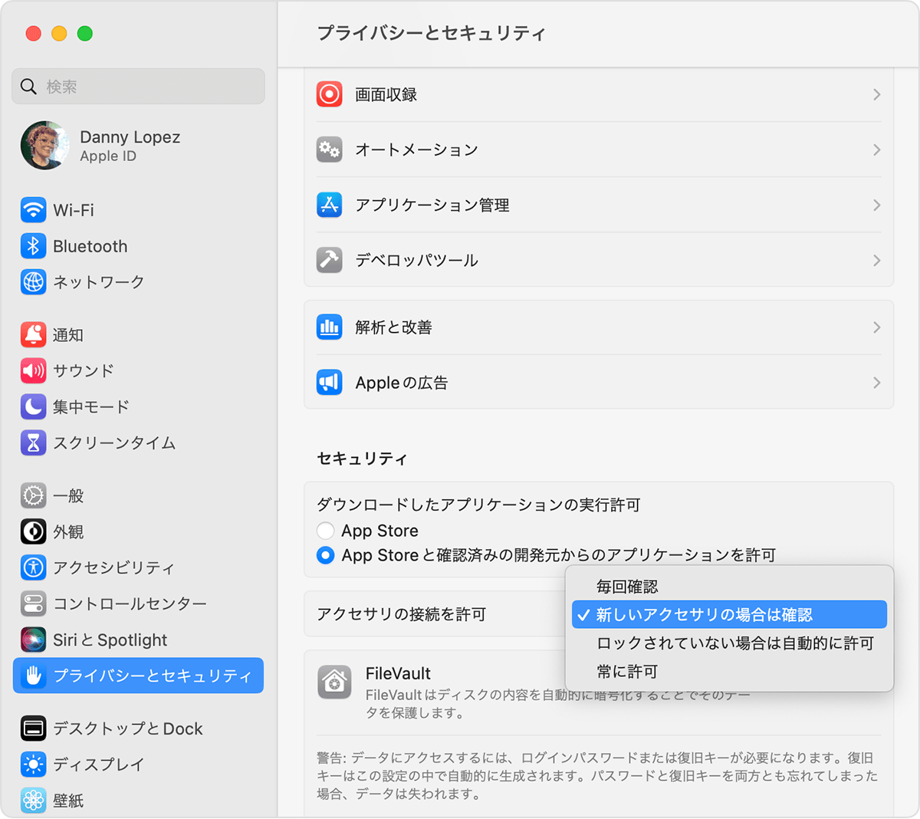Open 外観 appearance icon
The height and width of the screenshot is (819, 920).
pyautogui.click(x=33, y=531)
